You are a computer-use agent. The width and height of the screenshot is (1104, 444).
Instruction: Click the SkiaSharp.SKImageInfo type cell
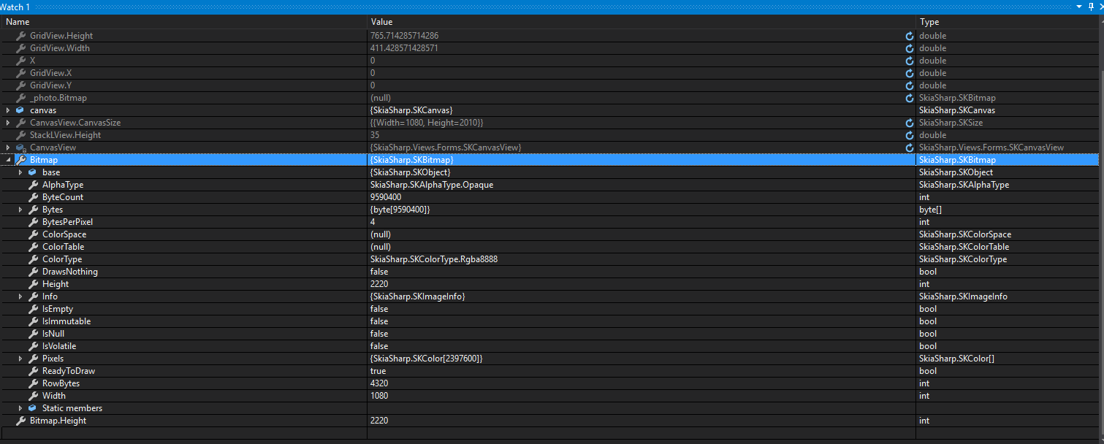(963, 296)
